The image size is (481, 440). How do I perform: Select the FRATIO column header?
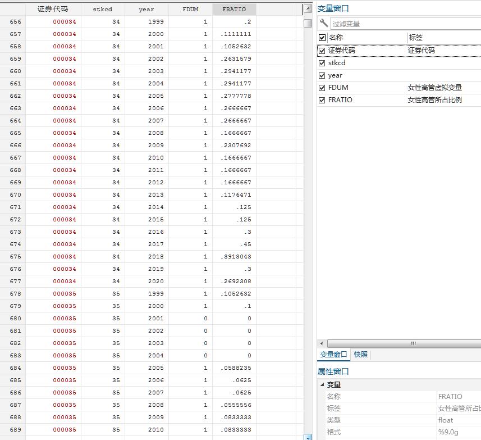click(x=235, y=9)
